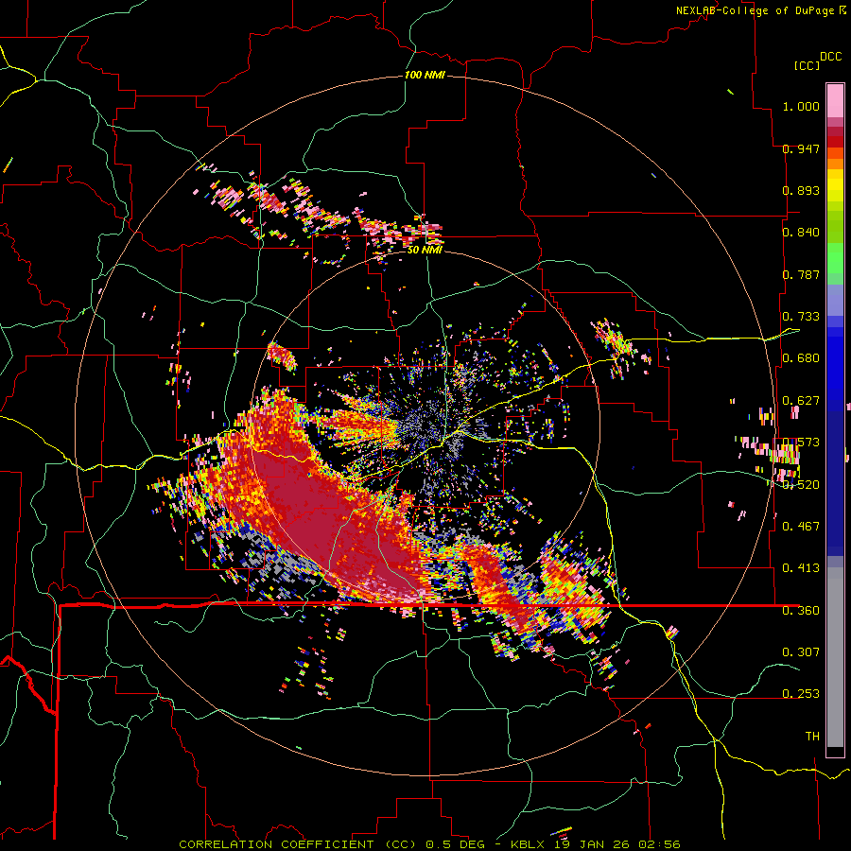Select the 0.947 scale label
851x851 pixels.
click(x=801, y=148)
